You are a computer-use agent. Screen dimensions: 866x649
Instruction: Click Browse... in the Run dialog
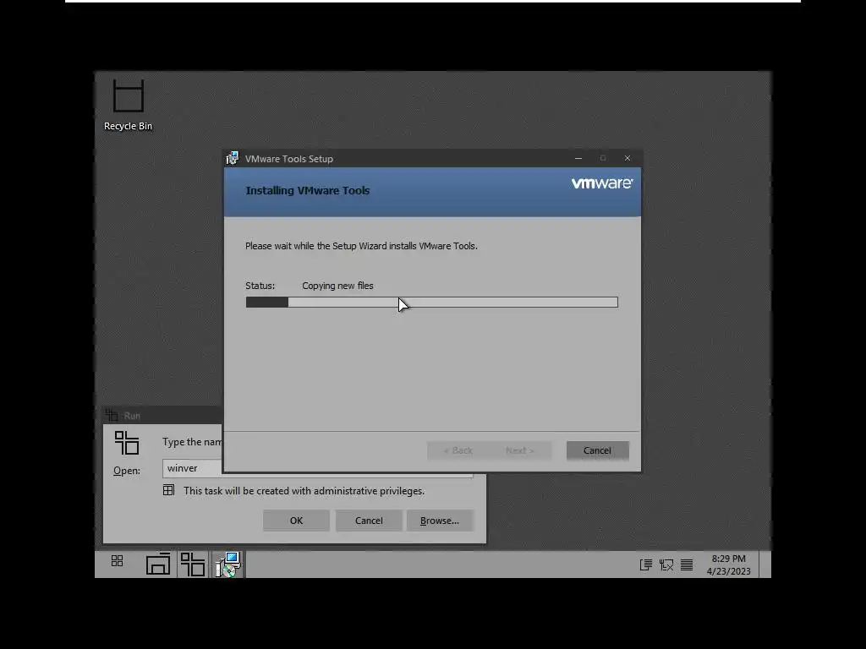click(x=440, y=521)
